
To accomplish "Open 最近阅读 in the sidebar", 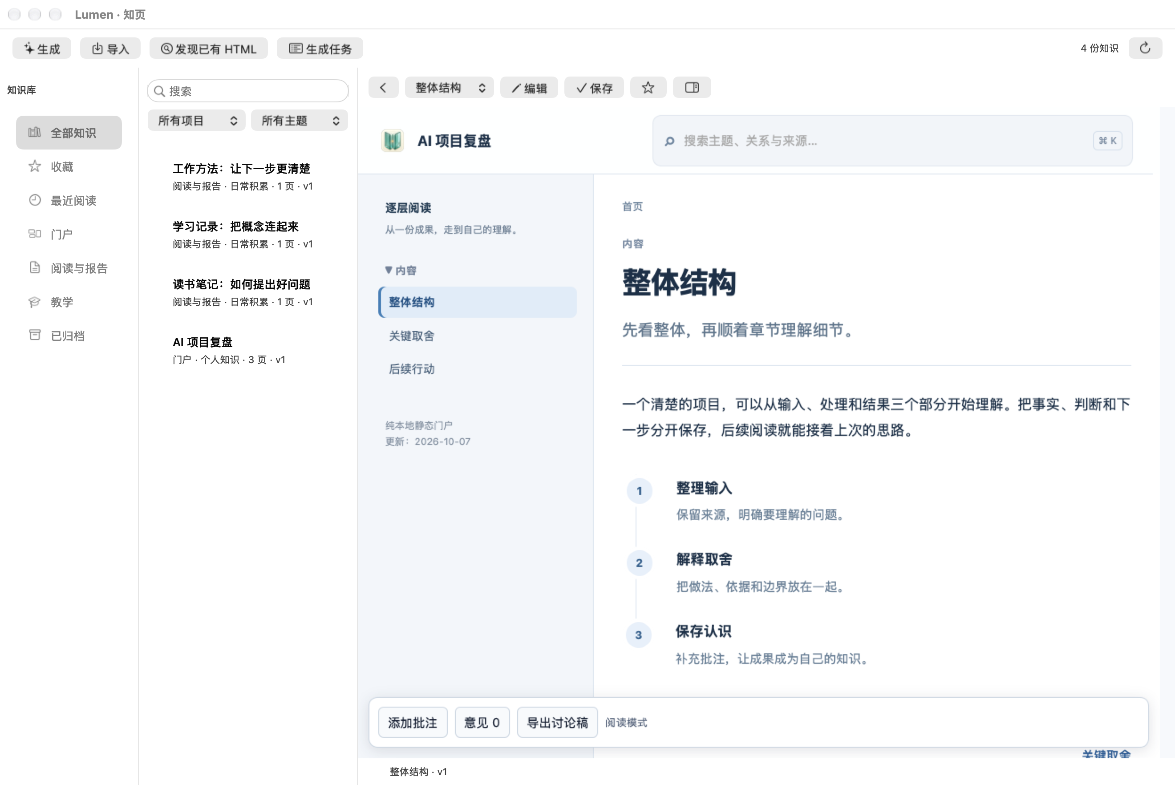I will pos(69,200).
